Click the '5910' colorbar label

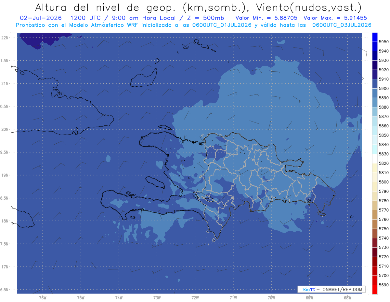click(x=384, y=79)
